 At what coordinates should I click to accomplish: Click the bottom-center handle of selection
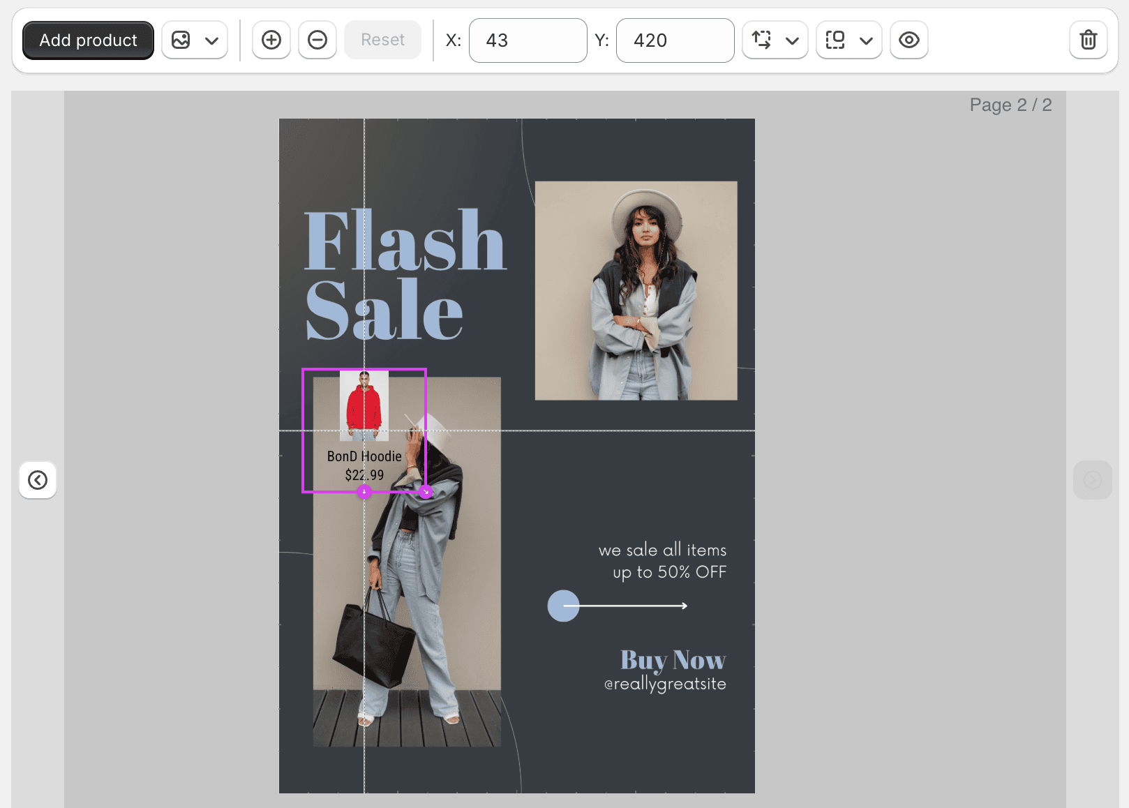(x=364, y=492)
